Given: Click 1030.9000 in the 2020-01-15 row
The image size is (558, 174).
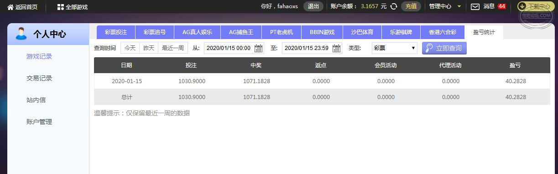Looking at the screenshot, I should (192, 81).
